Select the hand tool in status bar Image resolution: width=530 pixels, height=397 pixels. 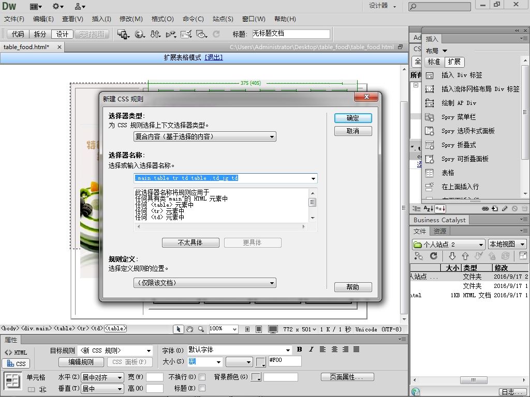tap(189, 329)
